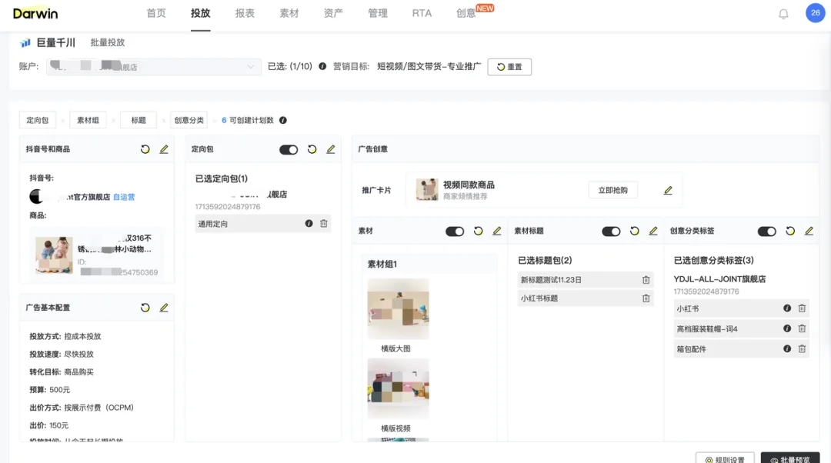
Task: Click 素材组1 group header
Action: pos(382,264)
